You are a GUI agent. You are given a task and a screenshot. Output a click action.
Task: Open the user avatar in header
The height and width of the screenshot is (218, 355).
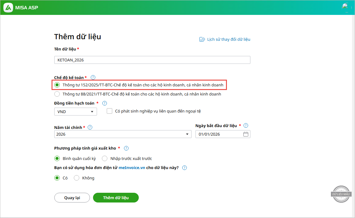pos(345,7)
